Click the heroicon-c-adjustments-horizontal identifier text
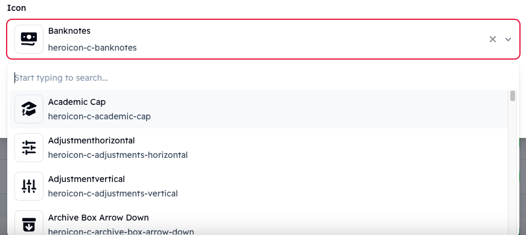The image size is (526, 235). (118, 155)
